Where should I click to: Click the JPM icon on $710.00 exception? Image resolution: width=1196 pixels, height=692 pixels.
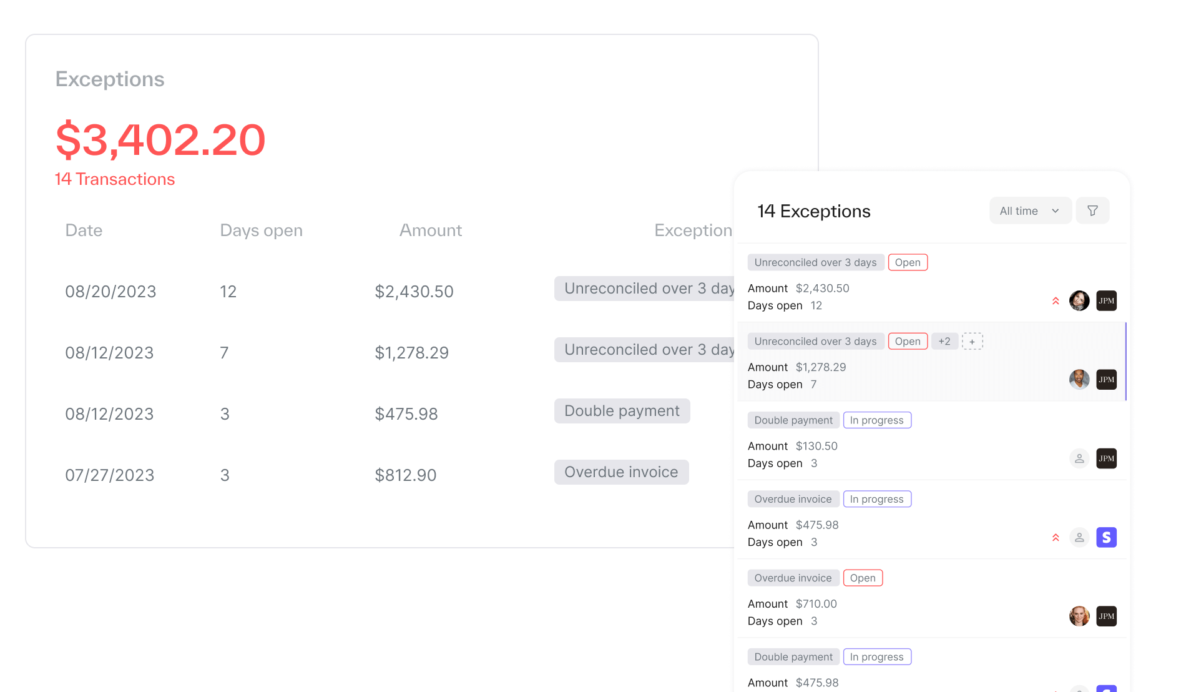pyautogui.click(x=1106, y=616)
